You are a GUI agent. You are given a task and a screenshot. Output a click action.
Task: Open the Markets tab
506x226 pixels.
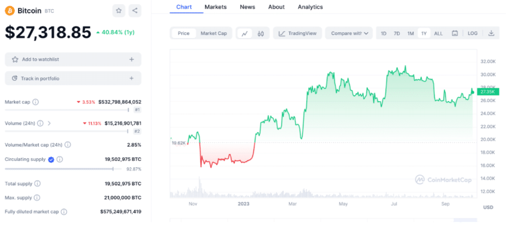[x=215, y=7]
